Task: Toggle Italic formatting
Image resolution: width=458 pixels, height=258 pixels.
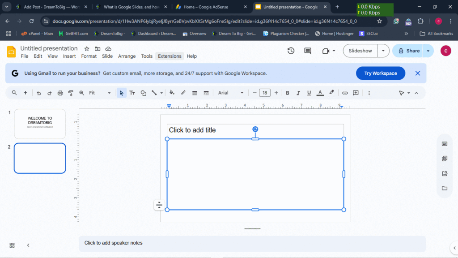Action: [298, 93]
